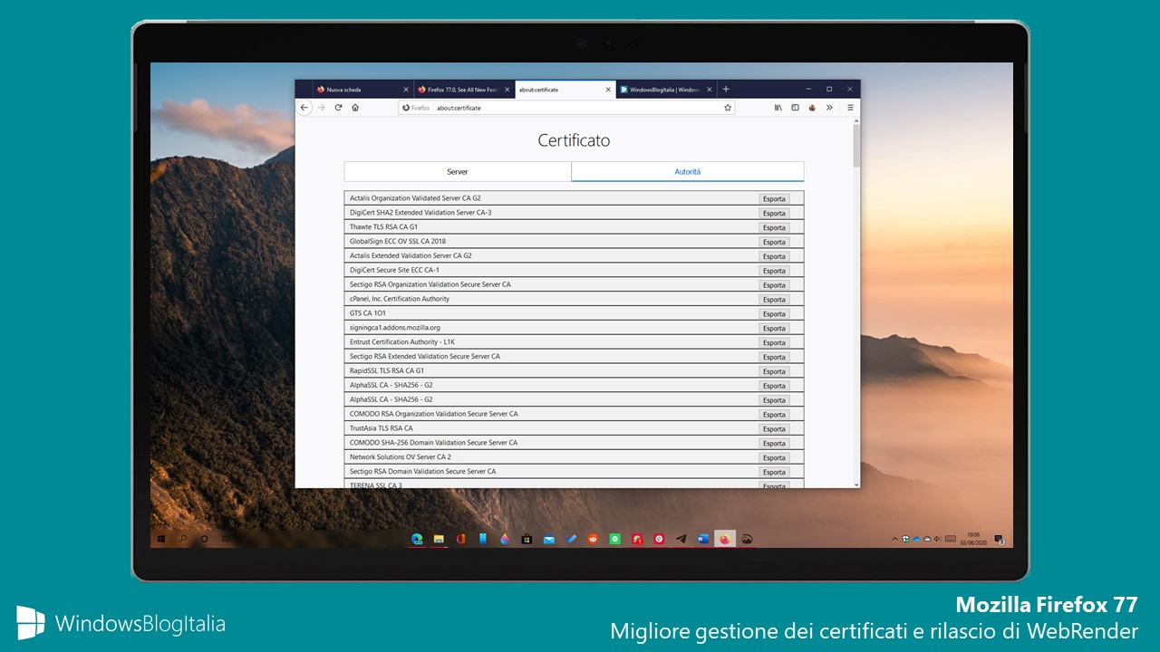1160x652 pixels.
Task: Select the about:certificate browser tab
Action: [565, 90]
